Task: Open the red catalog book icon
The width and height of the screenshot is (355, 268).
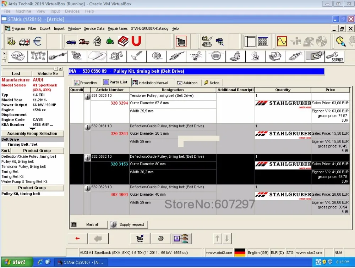Action: 123,41
